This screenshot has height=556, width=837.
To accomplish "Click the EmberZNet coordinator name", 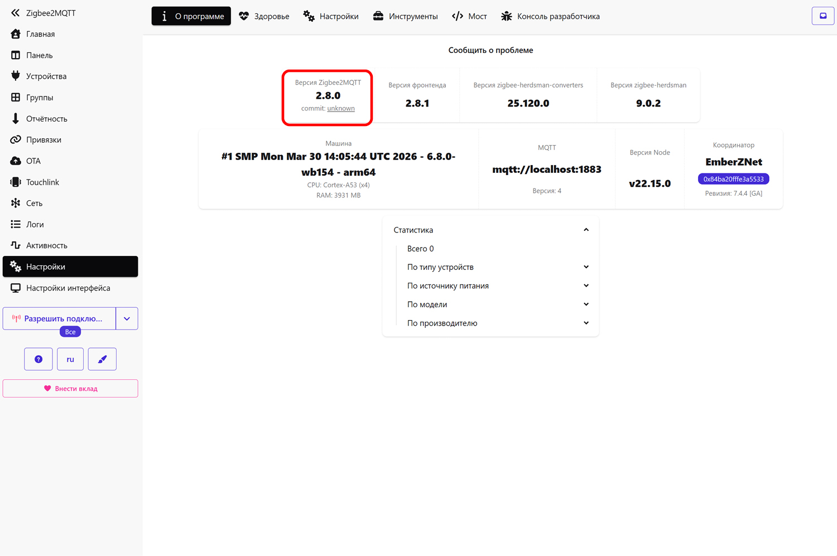I will (x=733, y=162).
